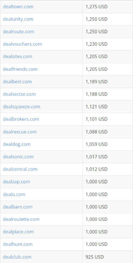The width and height of the screenshot is (133, 263).
Task: Open the dealbest.com listing
Action: [x=17, y=82]
